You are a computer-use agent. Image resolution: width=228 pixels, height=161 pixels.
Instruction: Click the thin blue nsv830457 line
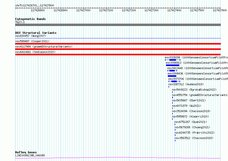(118, 38)
